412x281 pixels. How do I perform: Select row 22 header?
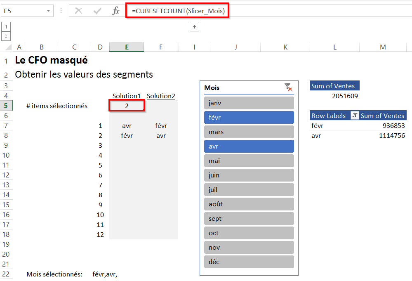click(x=6, y=274)
